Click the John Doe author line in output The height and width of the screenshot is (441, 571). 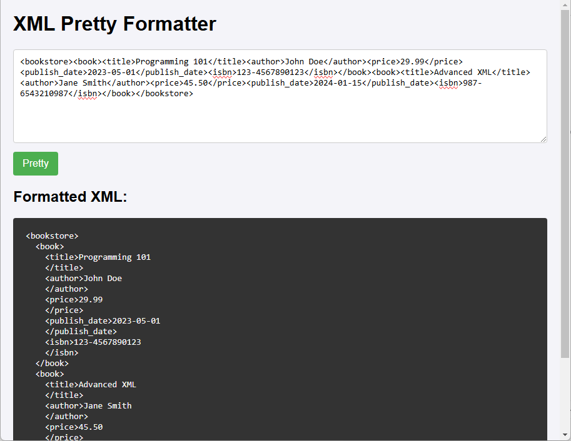coord(83,279)
